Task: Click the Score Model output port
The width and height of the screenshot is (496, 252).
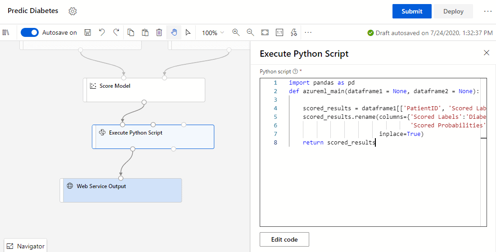Action: [x=144, y=102]
